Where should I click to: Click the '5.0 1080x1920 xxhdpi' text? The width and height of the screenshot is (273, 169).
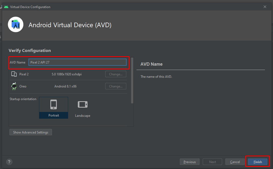coord(66,74)
